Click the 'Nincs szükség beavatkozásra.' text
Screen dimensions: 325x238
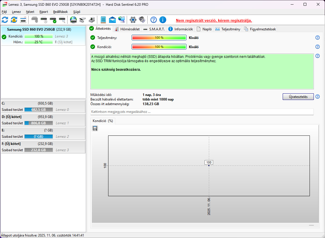(116, 70)
